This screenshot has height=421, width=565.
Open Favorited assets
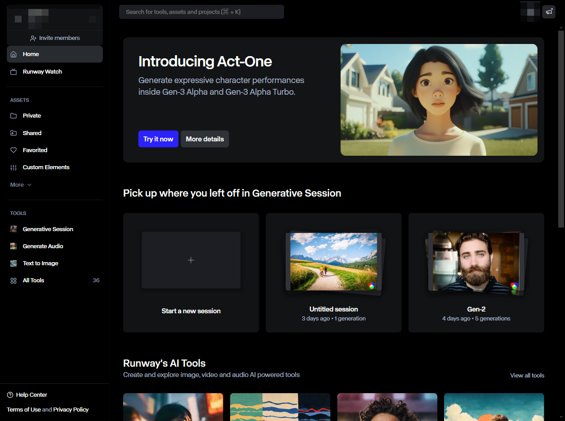pyautogui.click(x=55, y=150)
